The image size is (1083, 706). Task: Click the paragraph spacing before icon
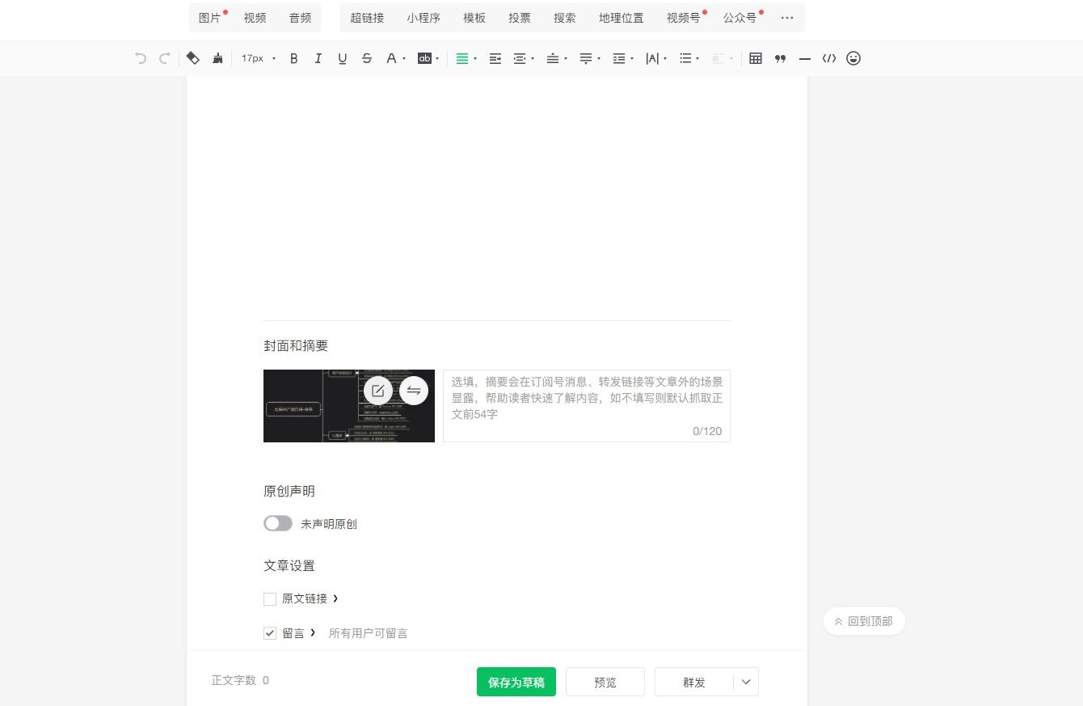pos(553,58)
